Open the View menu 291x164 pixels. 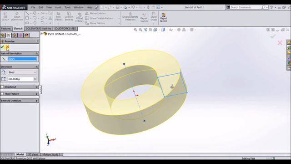click(49, 7)
